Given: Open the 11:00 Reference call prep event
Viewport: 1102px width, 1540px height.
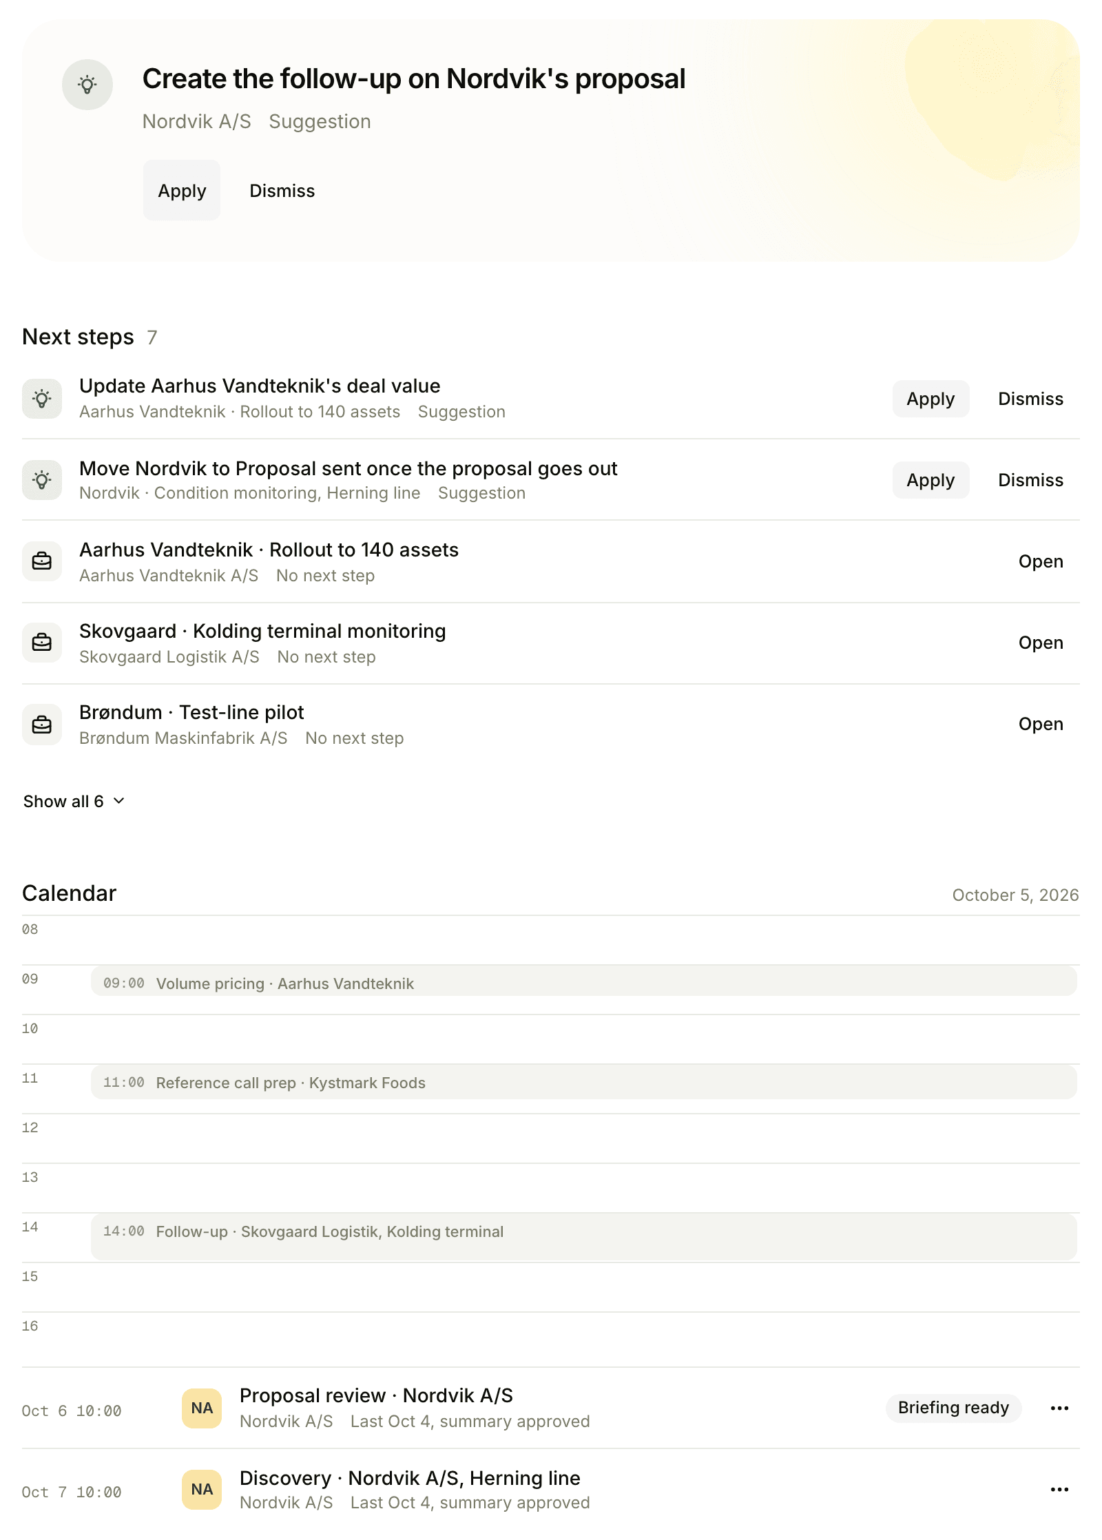Looking at the screenshot, I should coord(584,1082).
